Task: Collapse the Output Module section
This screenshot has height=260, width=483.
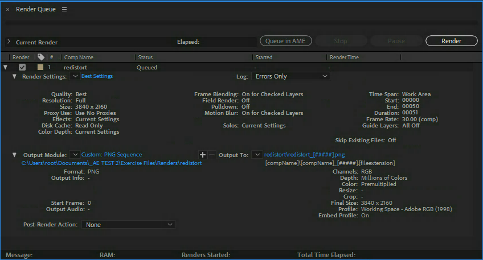Action: pos(15,155)
